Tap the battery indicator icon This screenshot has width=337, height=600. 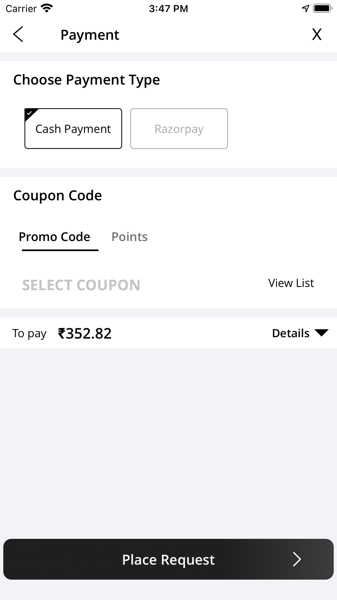click(322, 8)
